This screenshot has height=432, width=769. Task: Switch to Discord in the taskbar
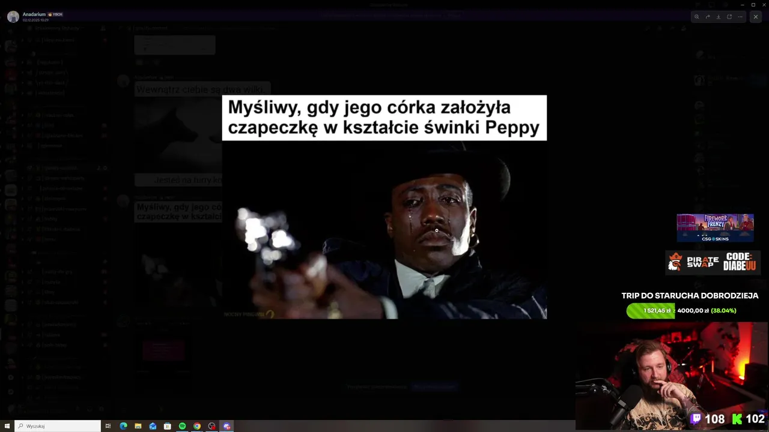pos(226,426)
